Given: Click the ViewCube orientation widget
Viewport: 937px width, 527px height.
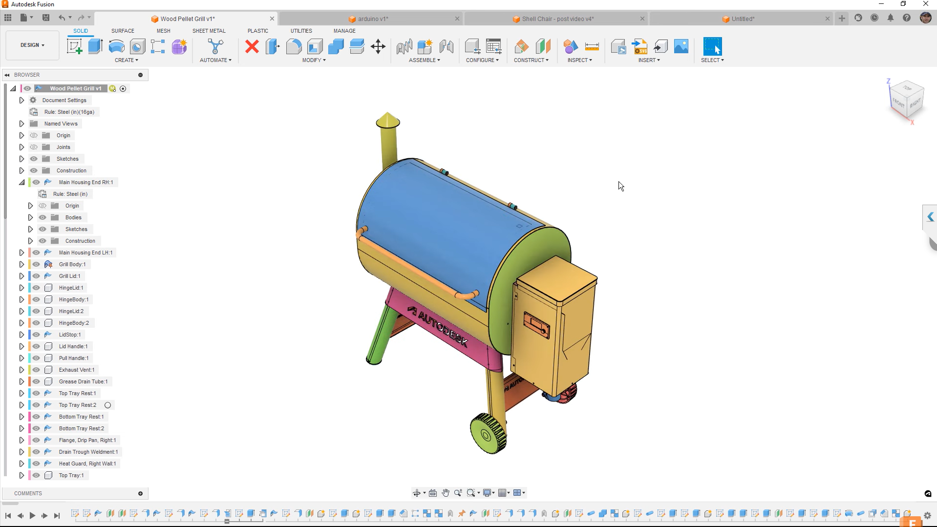Looking at the screenshot, I should pyautogui.click(x=906, y=100).
